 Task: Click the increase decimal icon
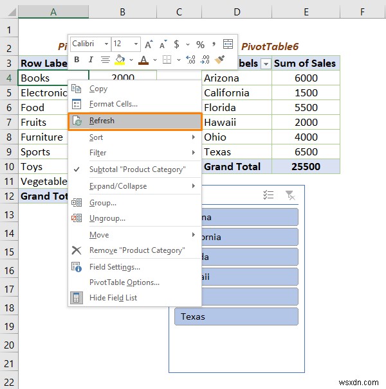[x=190, y=60]
